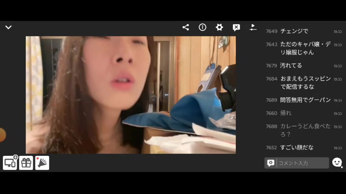Screen dimensions: 346x194
Task: Select comment チェンジで
Action: [294, 31]
